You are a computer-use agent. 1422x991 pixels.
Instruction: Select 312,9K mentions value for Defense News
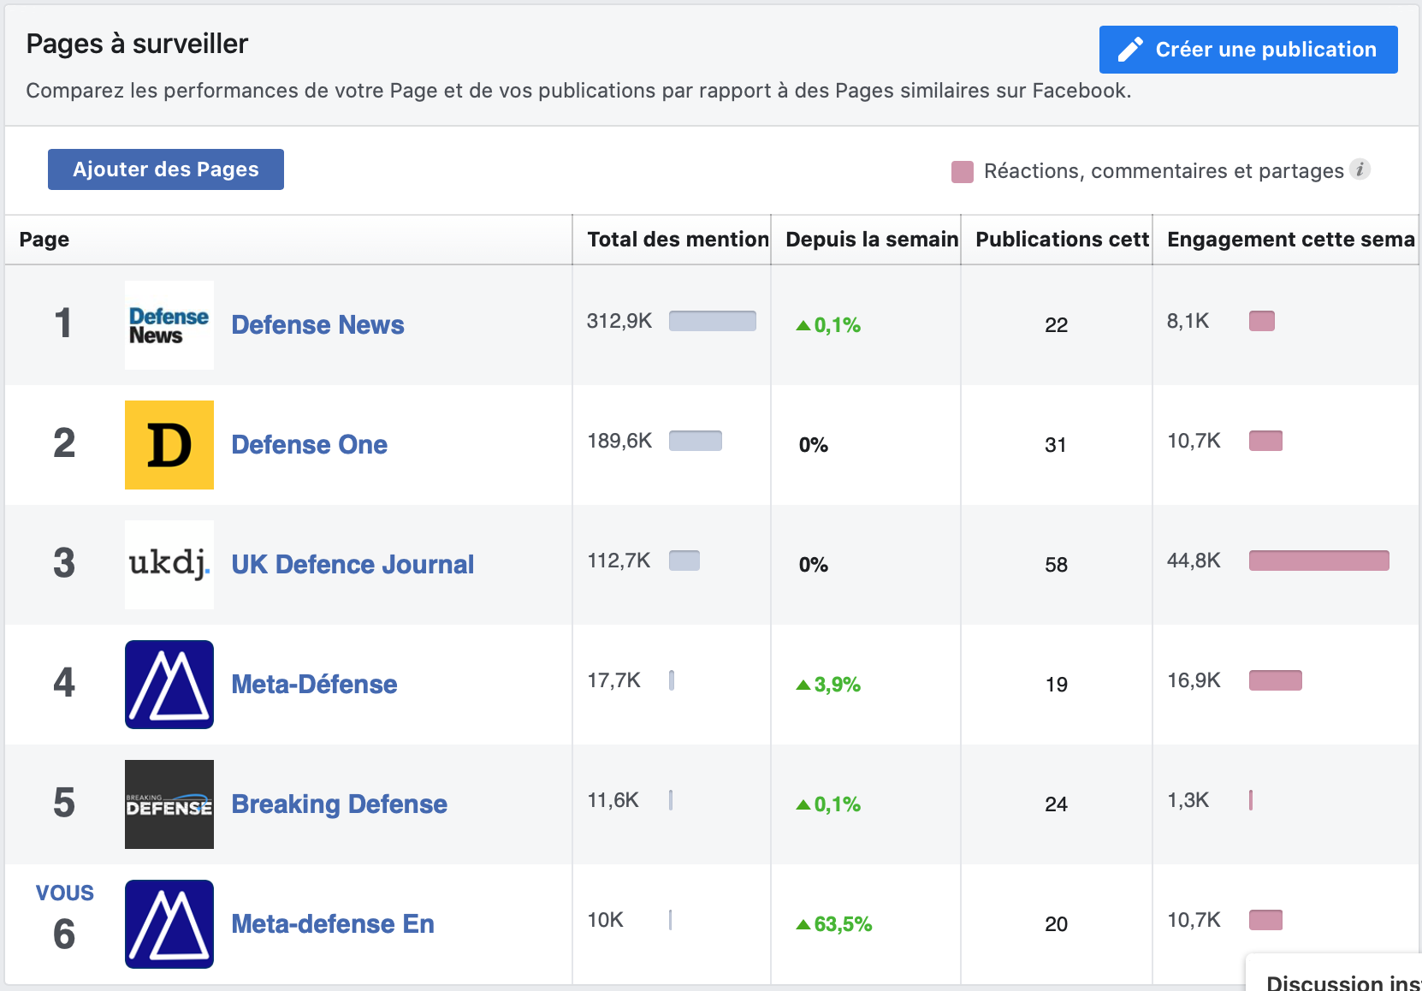point(619,321)
